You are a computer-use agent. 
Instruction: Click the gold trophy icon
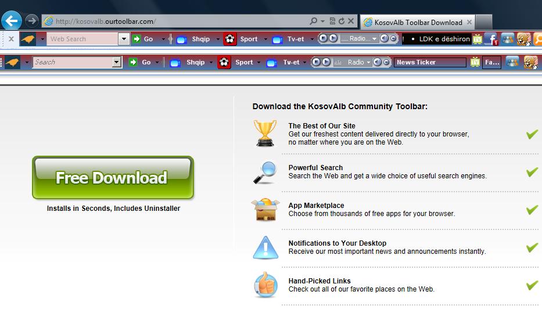(x=265, y=133)
